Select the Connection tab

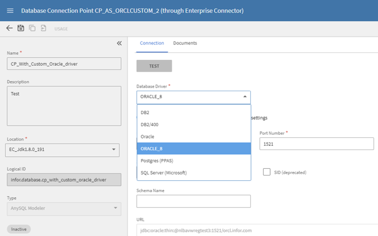click(152, 43)
